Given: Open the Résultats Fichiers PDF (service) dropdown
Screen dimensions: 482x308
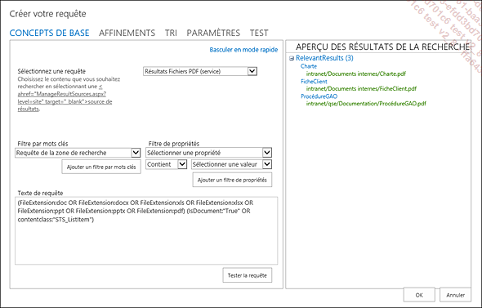Looking at the screenshot, I should point(200,71).
